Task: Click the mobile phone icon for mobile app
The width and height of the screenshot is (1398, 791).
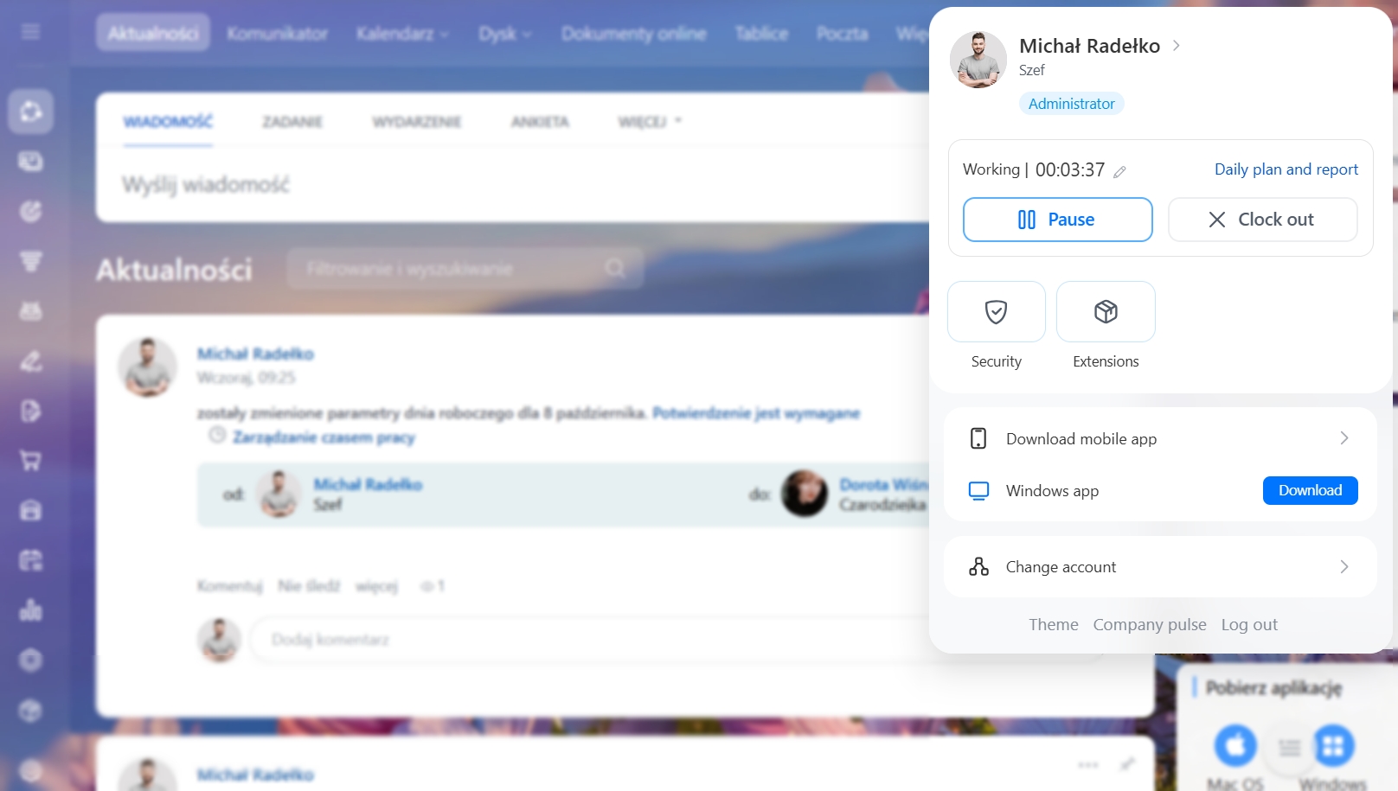Action: [978, 438]
